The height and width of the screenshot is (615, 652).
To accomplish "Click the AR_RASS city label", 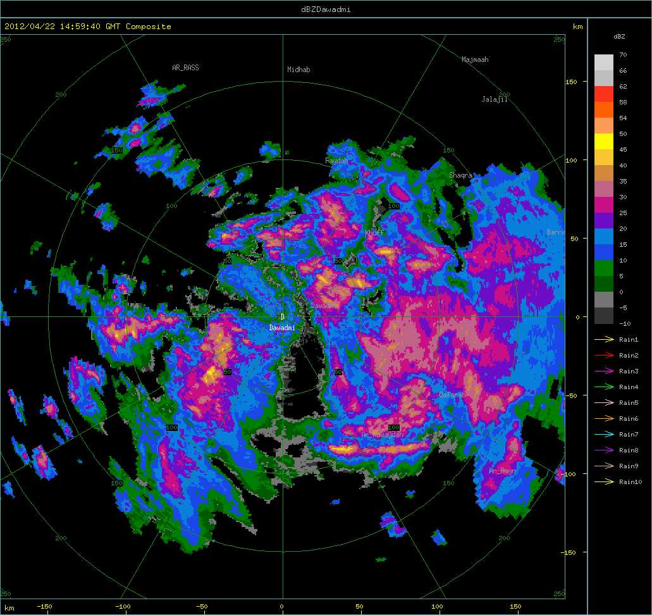I will coord(185,67).
